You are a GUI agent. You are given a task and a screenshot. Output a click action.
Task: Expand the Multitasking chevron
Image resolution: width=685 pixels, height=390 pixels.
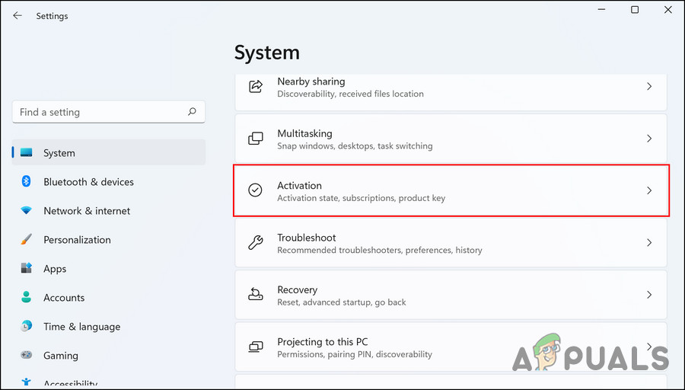649,138
